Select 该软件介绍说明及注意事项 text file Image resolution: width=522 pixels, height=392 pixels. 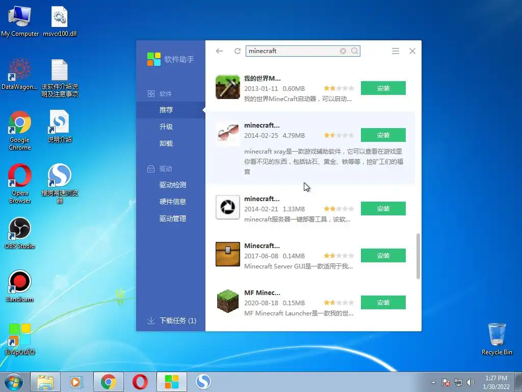click(60, 78)
